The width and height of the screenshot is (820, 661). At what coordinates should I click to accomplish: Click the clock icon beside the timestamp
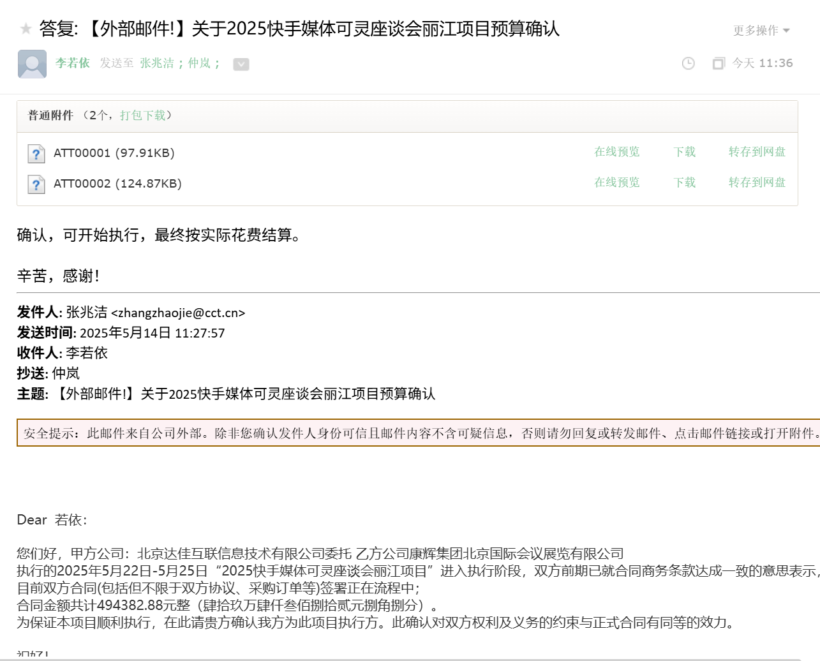[x=688, y=63]
